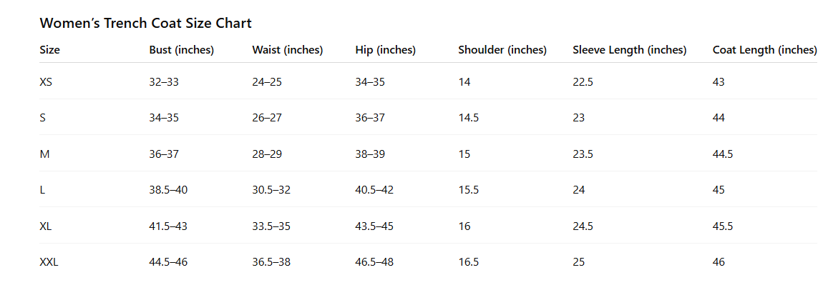Click waist value 36.5–38 in XXL row
Viewport: 833px width, 300px height.
[271, 262]
